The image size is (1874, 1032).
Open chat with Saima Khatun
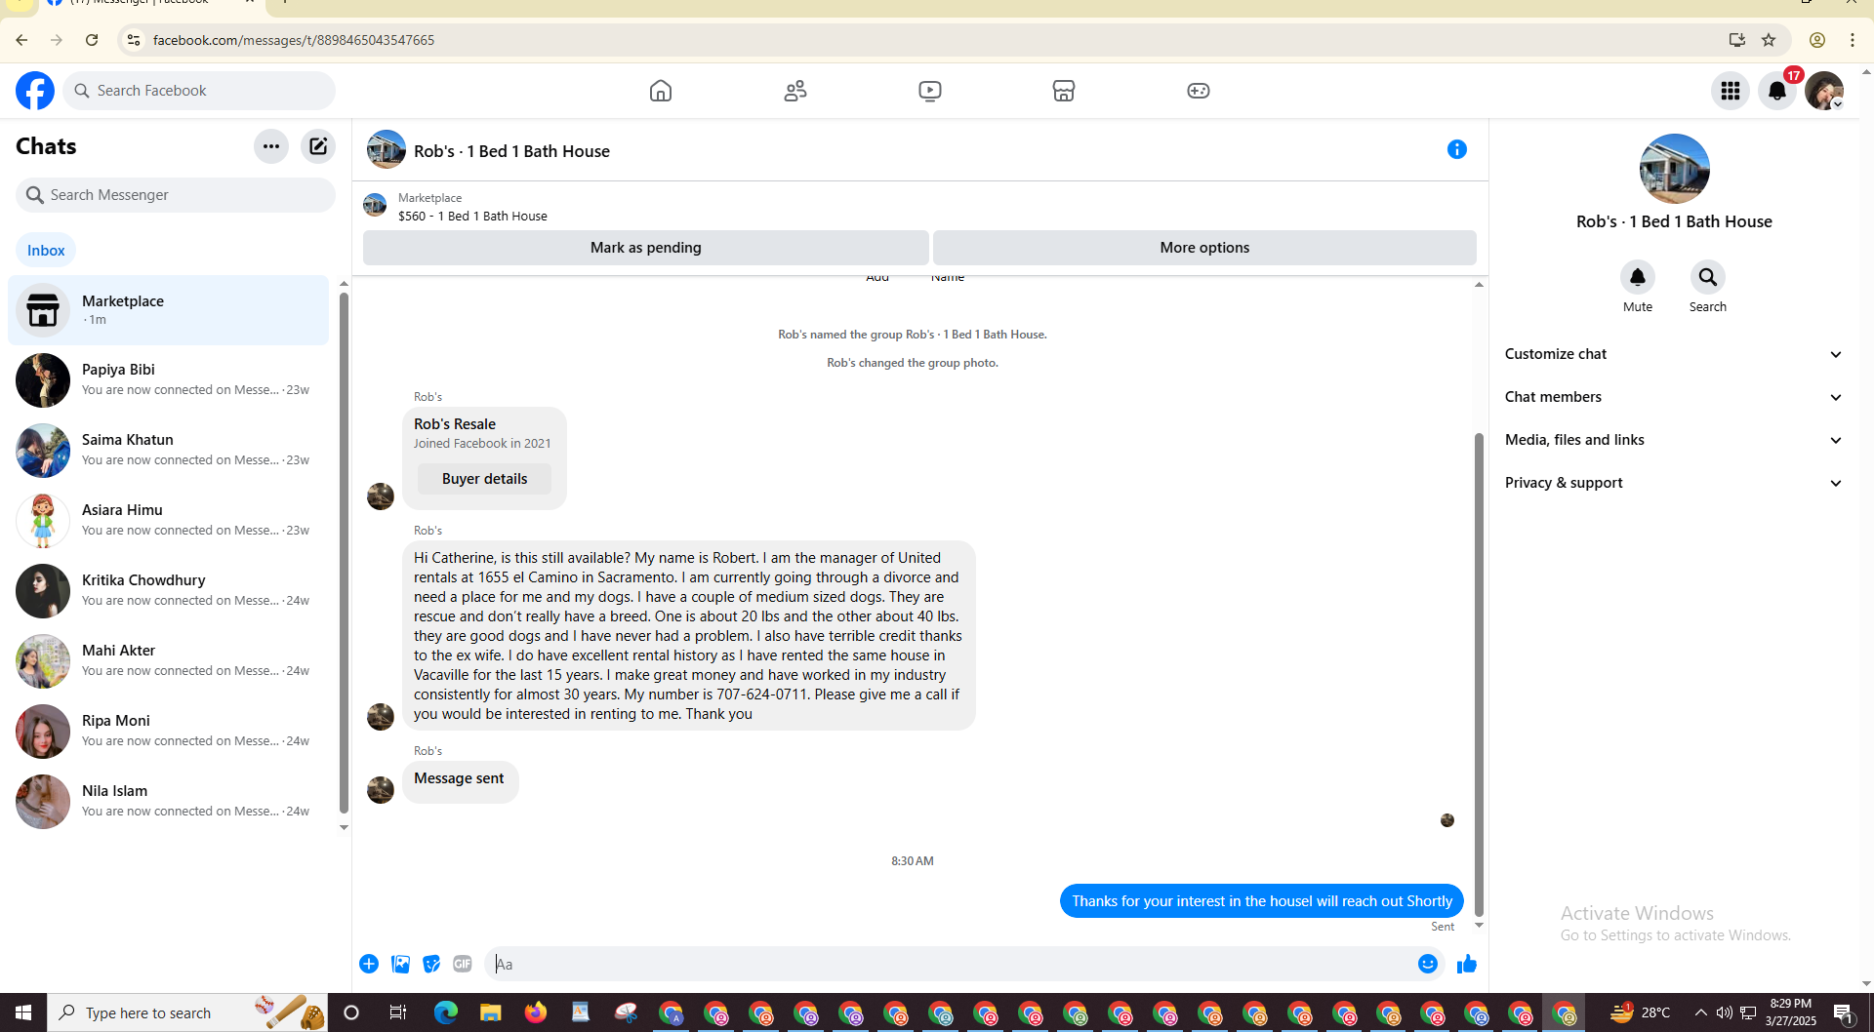click(169, 451)
